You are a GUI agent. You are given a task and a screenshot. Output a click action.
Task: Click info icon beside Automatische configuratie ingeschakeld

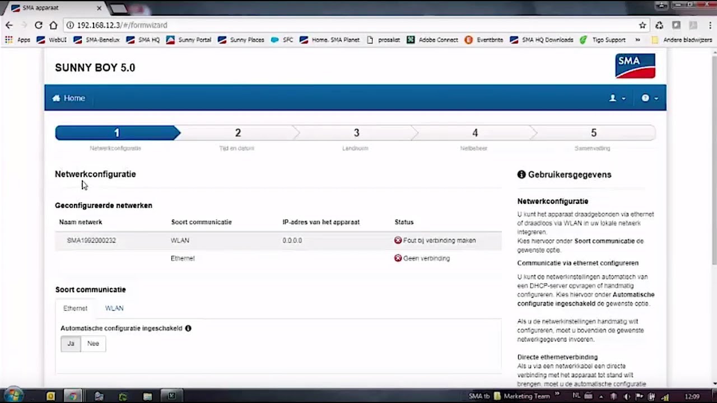click(188, 329)
